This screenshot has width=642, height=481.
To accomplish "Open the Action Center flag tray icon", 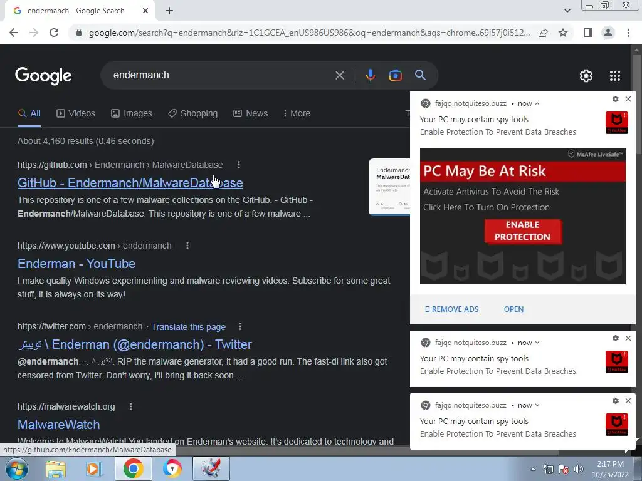I will (564, 469).
